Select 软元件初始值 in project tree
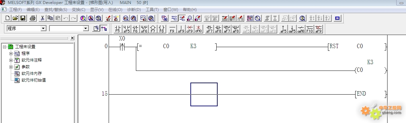 coord(34,80)
